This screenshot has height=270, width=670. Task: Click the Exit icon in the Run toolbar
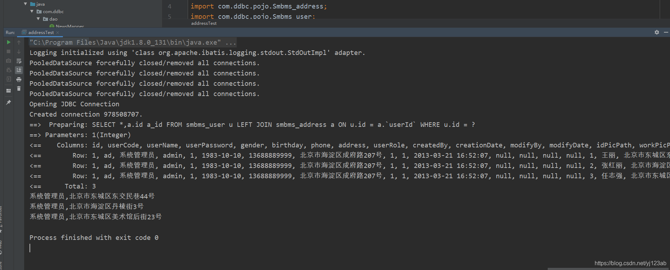point(9,79)
